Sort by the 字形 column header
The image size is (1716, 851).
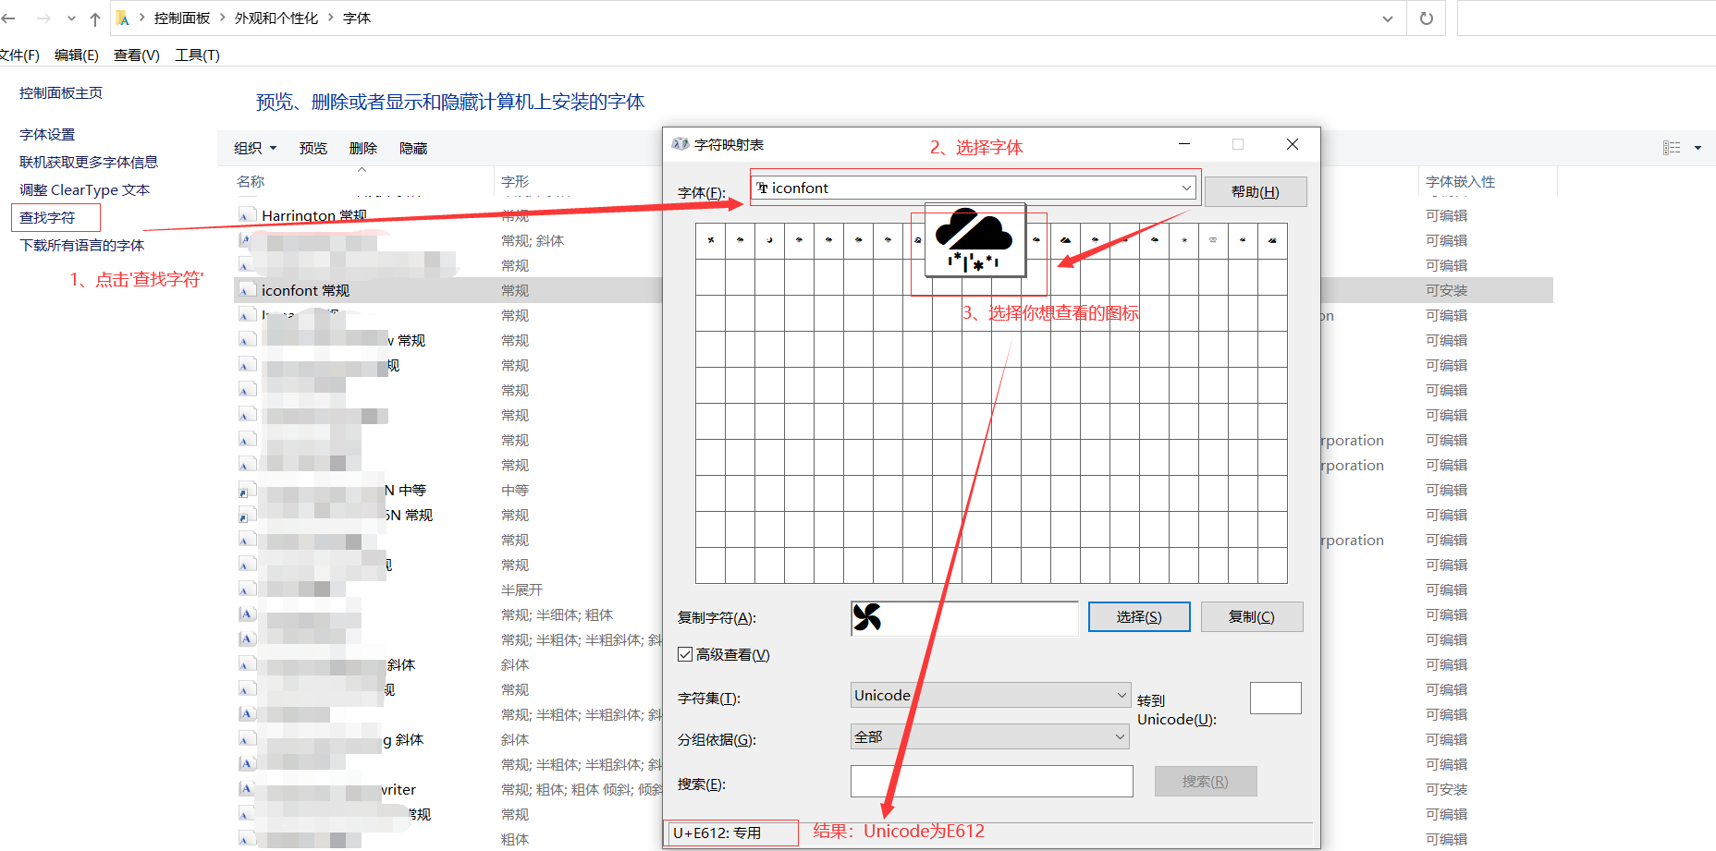click(x=515, y=182)
